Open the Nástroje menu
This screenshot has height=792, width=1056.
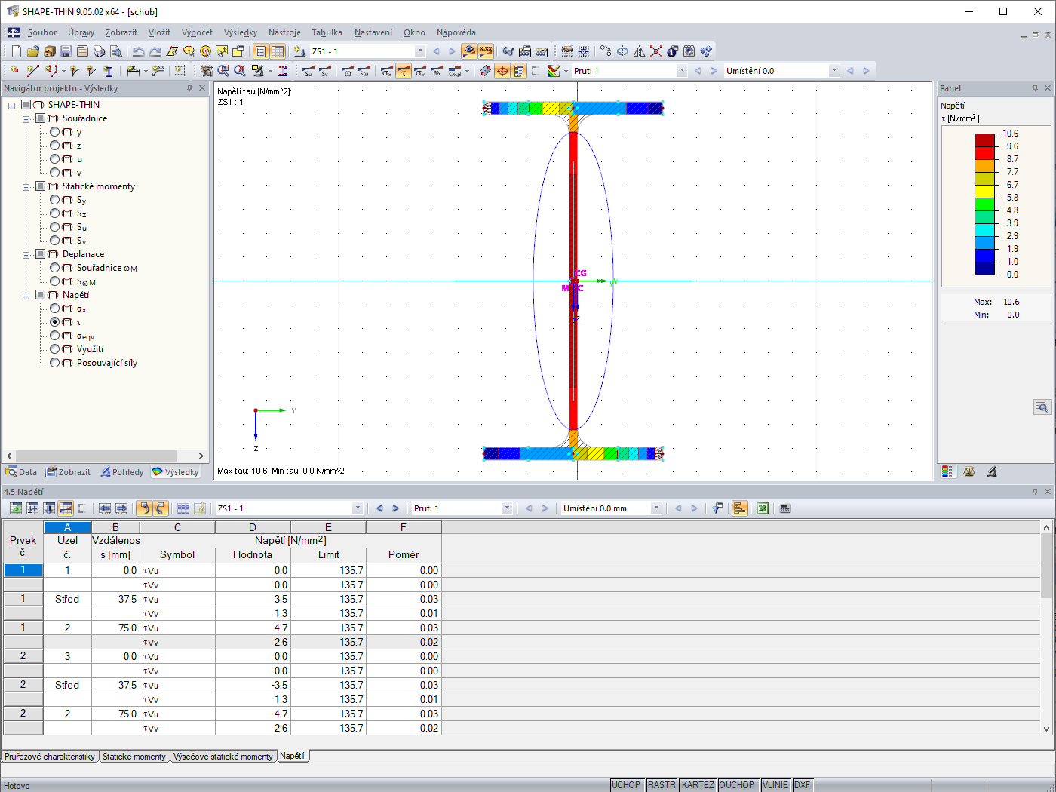click(x=284, y=32)
